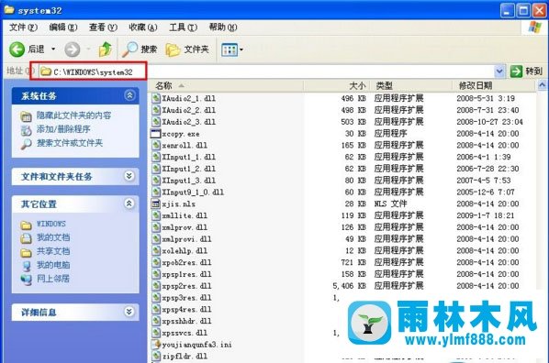Open Views button dropdown arrow
This screenshot has height=363, width=549.
(x=241, y=49)
